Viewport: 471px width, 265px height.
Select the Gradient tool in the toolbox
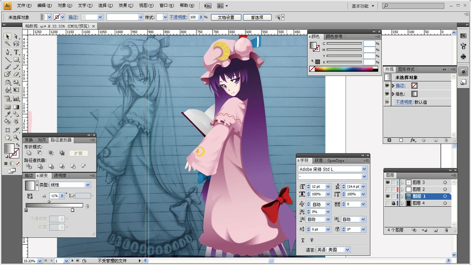point(16,107)
